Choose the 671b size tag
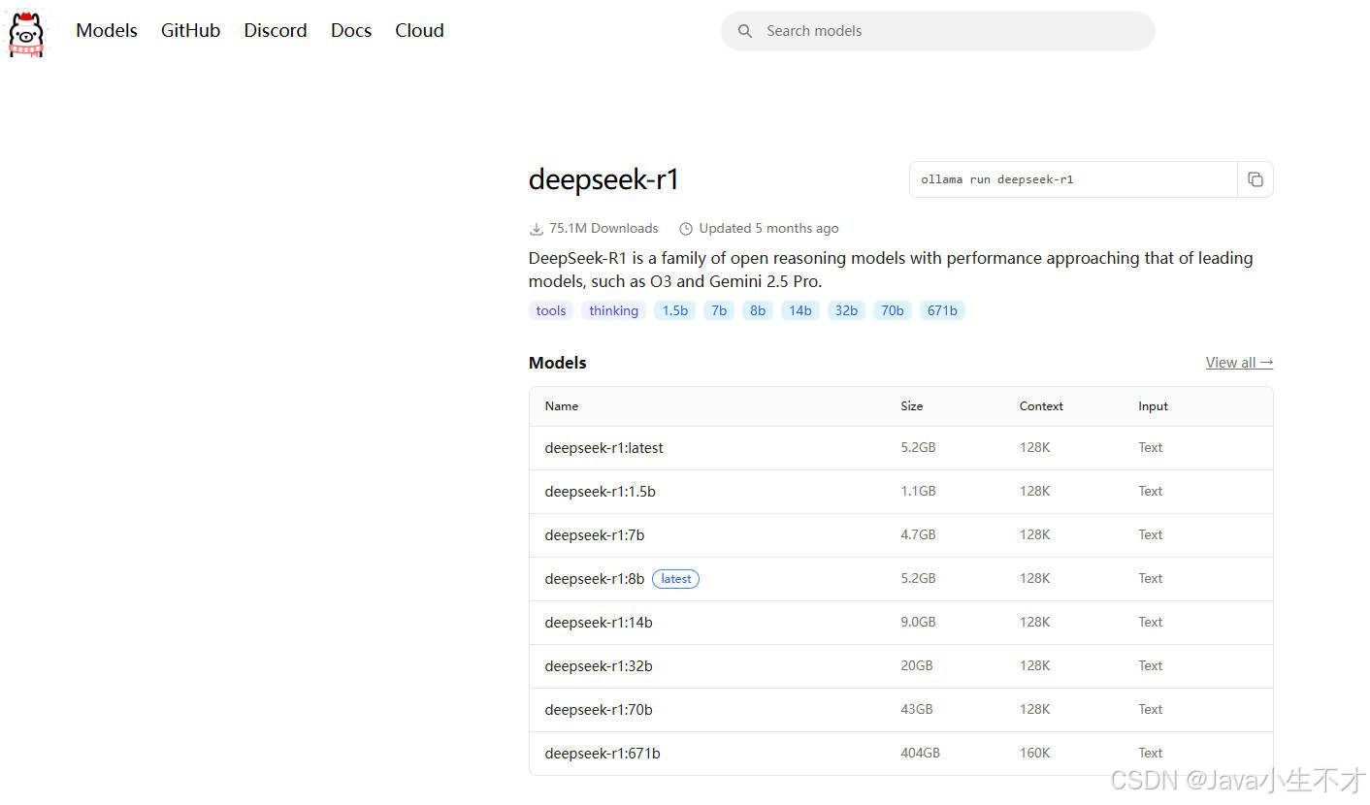Screen dimensions: 1370x805 point(942,310)
